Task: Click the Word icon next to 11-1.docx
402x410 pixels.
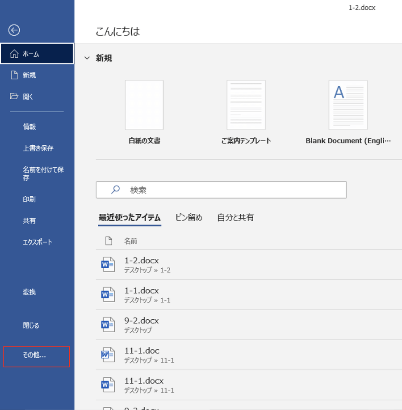Action: (x=108, y=385)
